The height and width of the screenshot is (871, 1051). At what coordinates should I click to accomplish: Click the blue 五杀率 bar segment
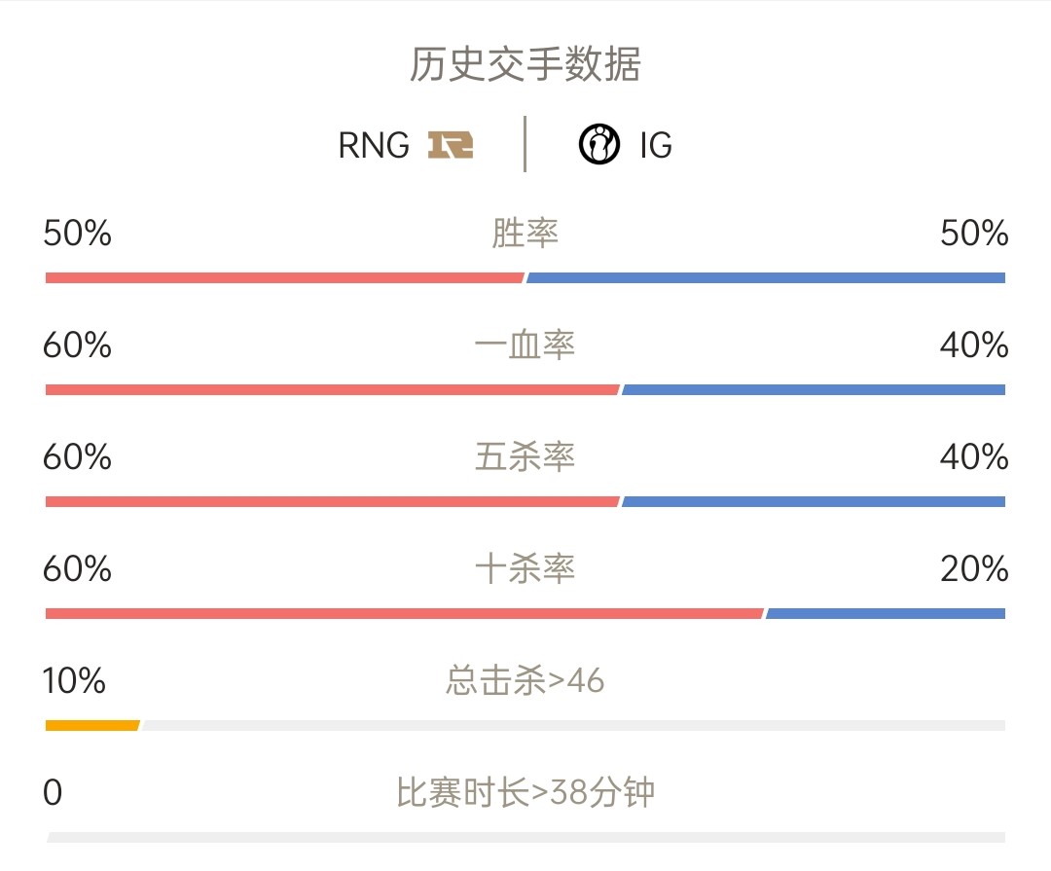(x=813, y=501)
